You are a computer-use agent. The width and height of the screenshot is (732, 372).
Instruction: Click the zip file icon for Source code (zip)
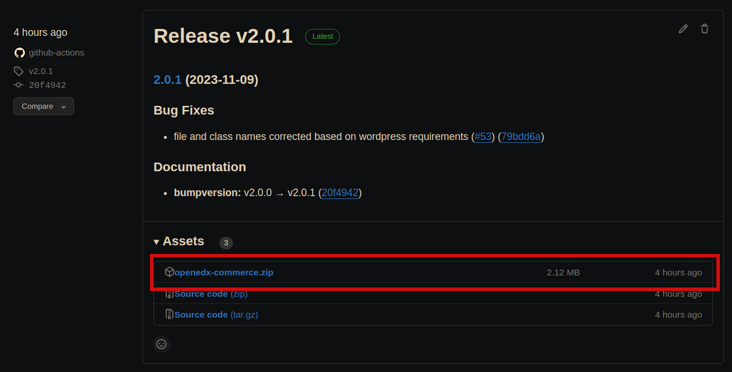170,293
